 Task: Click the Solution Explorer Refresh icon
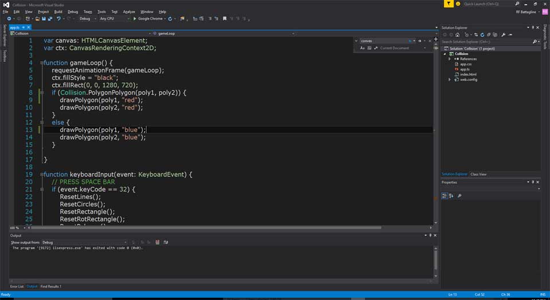click(482, 35)
